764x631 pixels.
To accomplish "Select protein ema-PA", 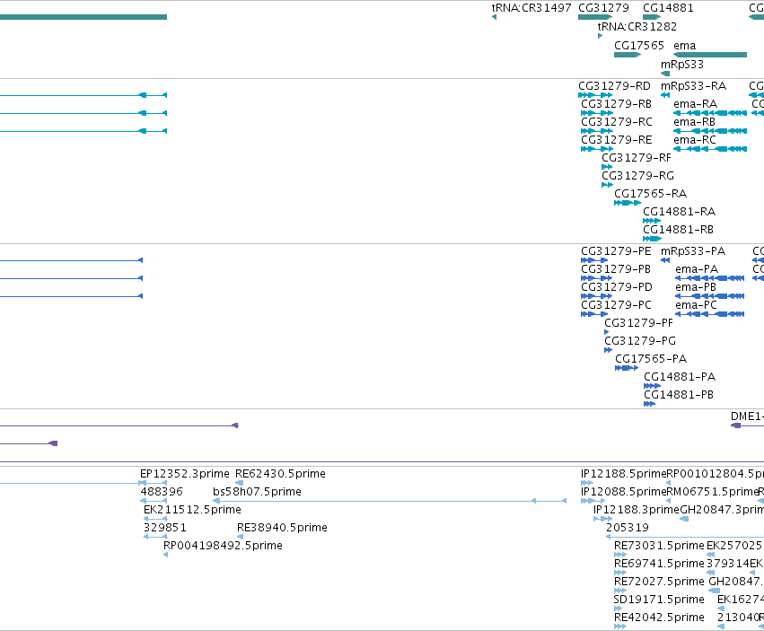I will 709,278.
